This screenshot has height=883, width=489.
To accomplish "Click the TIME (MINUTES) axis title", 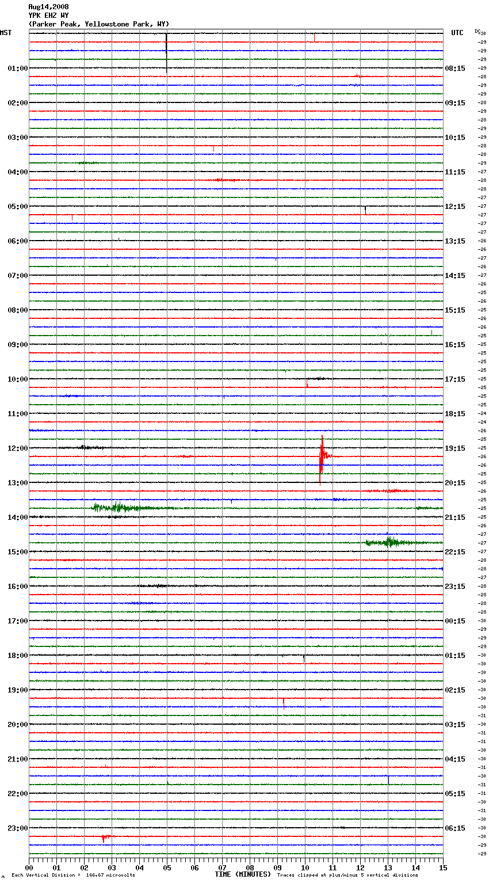I will (x=243, y=874).
